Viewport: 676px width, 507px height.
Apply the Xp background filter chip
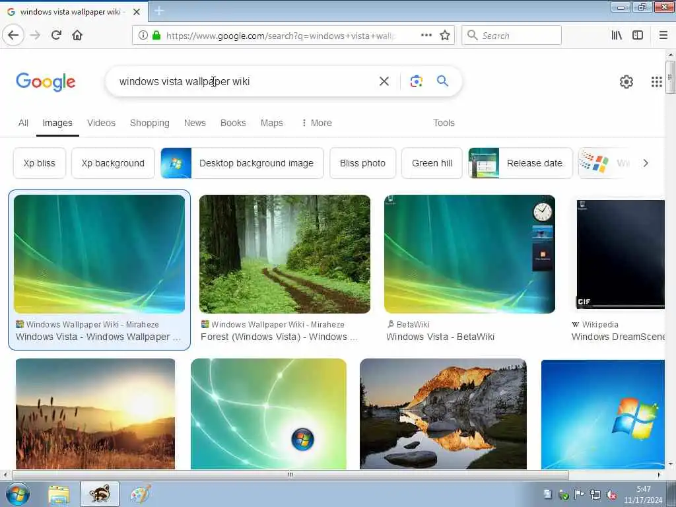(x=113, y=163)
